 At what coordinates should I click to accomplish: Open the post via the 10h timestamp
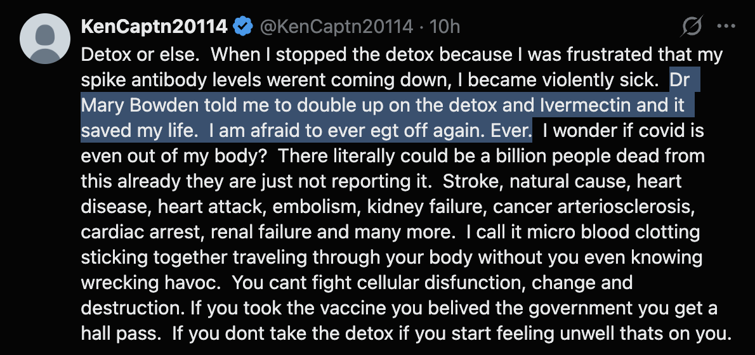(444, 27)
